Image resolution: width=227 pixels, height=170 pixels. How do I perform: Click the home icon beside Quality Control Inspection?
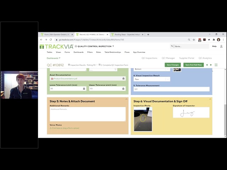(76, 46)
